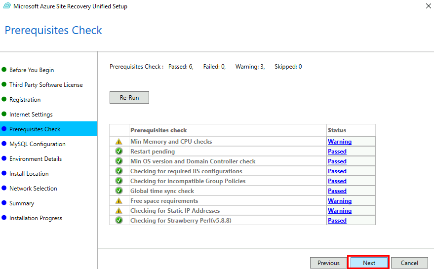Open the Summary step
434x269 pixels.
pyautogui.click(x=22, y=203)
